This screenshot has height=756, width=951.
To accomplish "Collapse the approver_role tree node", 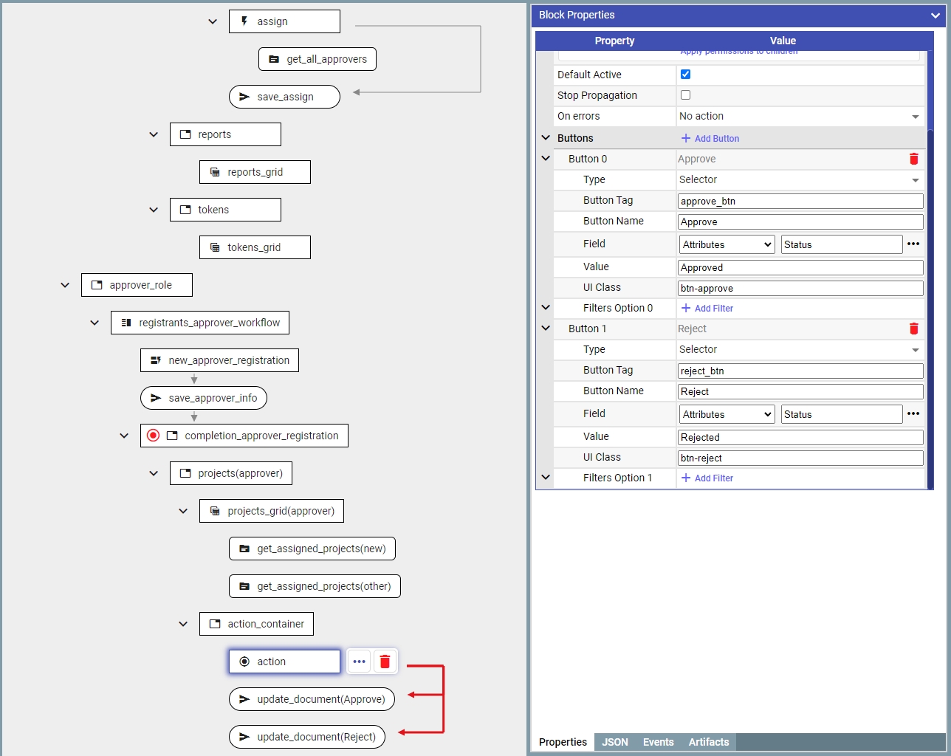I will coord(65,285).
